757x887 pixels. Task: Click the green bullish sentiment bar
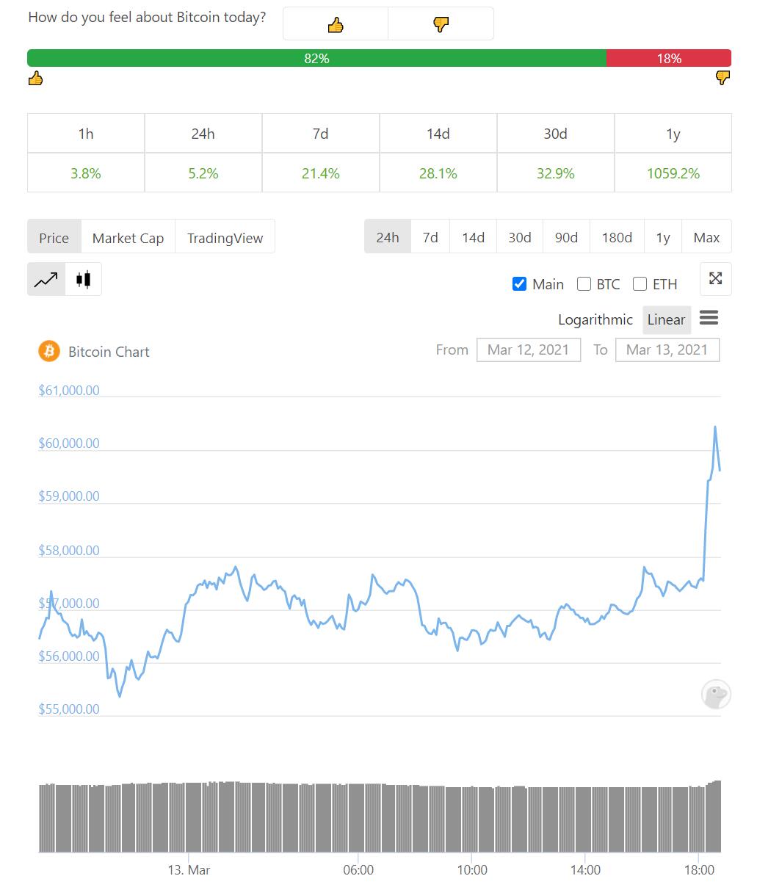(316, 58)
